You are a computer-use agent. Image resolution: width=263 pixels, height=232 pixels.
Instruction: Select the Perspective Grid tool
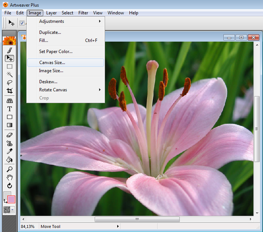point(9,101)
